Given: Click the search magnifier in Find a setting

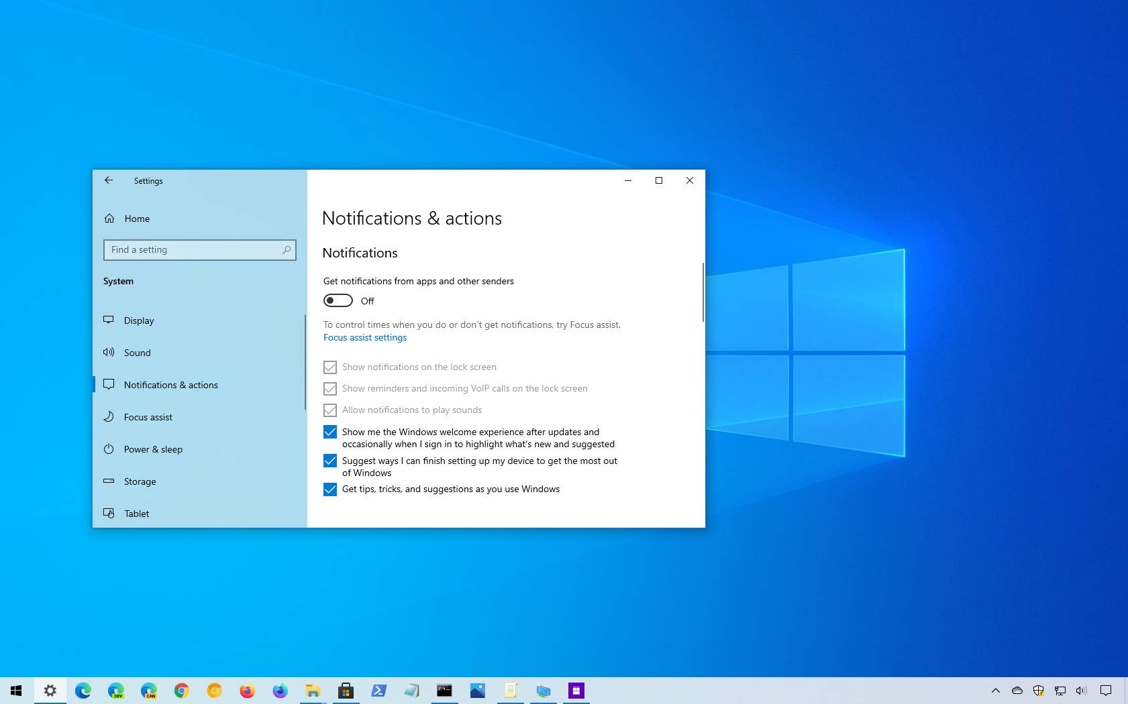Looking at the screenshot, I should tap(287, 249).
